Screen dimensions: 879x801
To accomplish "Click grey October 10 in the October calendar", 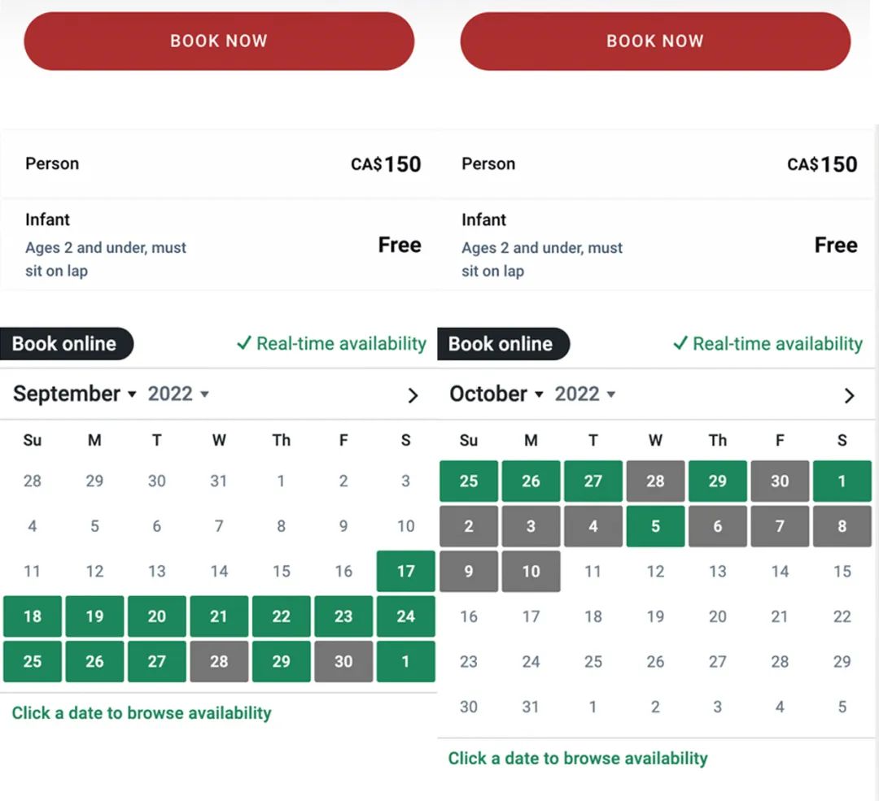I will point(531,571).
